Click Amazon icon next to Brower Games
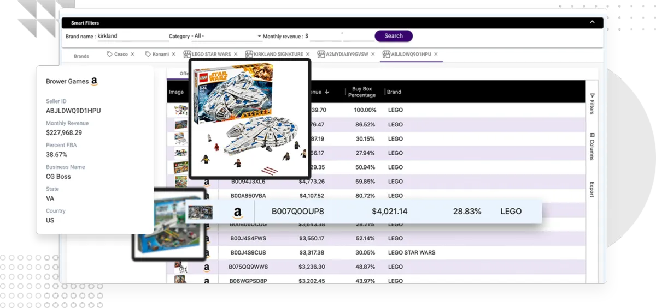Screen dimensions: 656x308 click(x=94, y=82)
